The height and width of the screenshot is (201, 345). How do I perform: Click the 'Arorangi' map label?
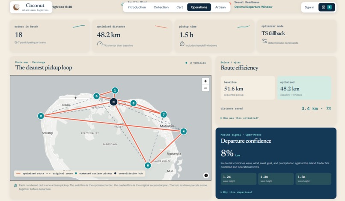tap(48, 133)
